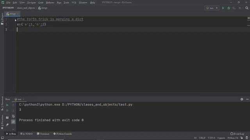The height and width of the screenshot is (140, 250).
Task: Click cursor position indicator in status bar
Action: (x=195, y=138)
